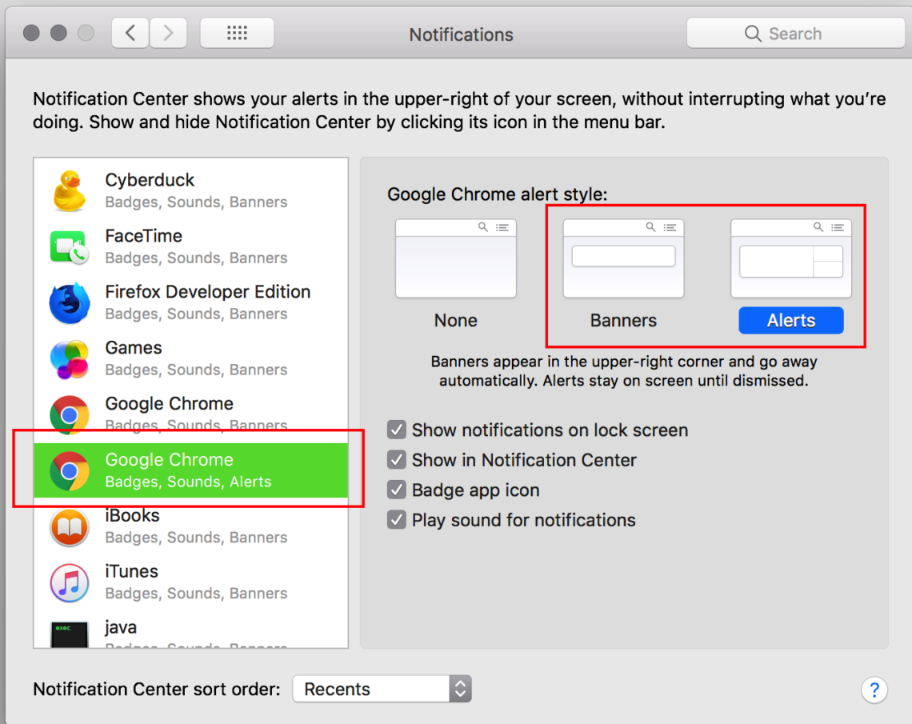The image size is (912, 724).
Task: Open the help question mark button
Action: click(874, 690)
